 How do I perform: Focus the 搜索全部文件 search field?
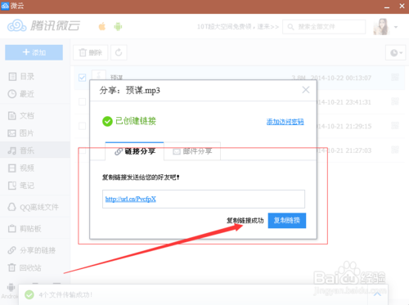click(x=324, y=27)
